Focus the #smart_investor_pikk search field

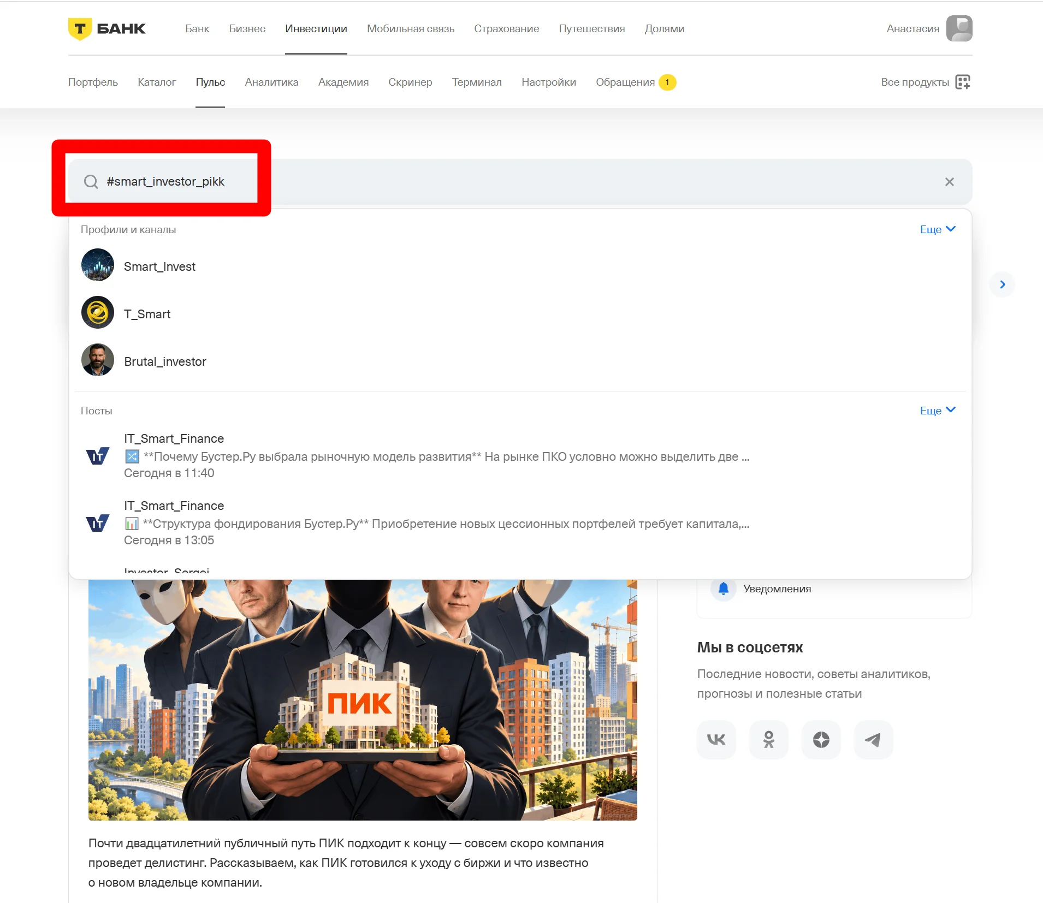(520, 182)
